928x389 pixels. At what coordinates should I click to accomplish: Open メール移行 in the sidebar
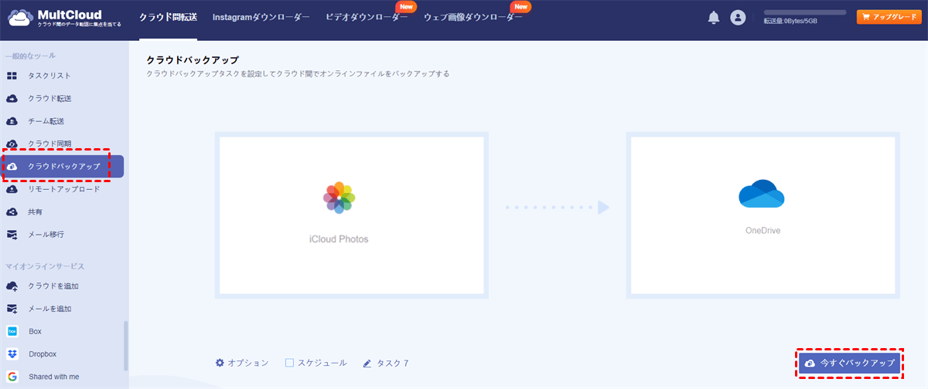[46, 235]
